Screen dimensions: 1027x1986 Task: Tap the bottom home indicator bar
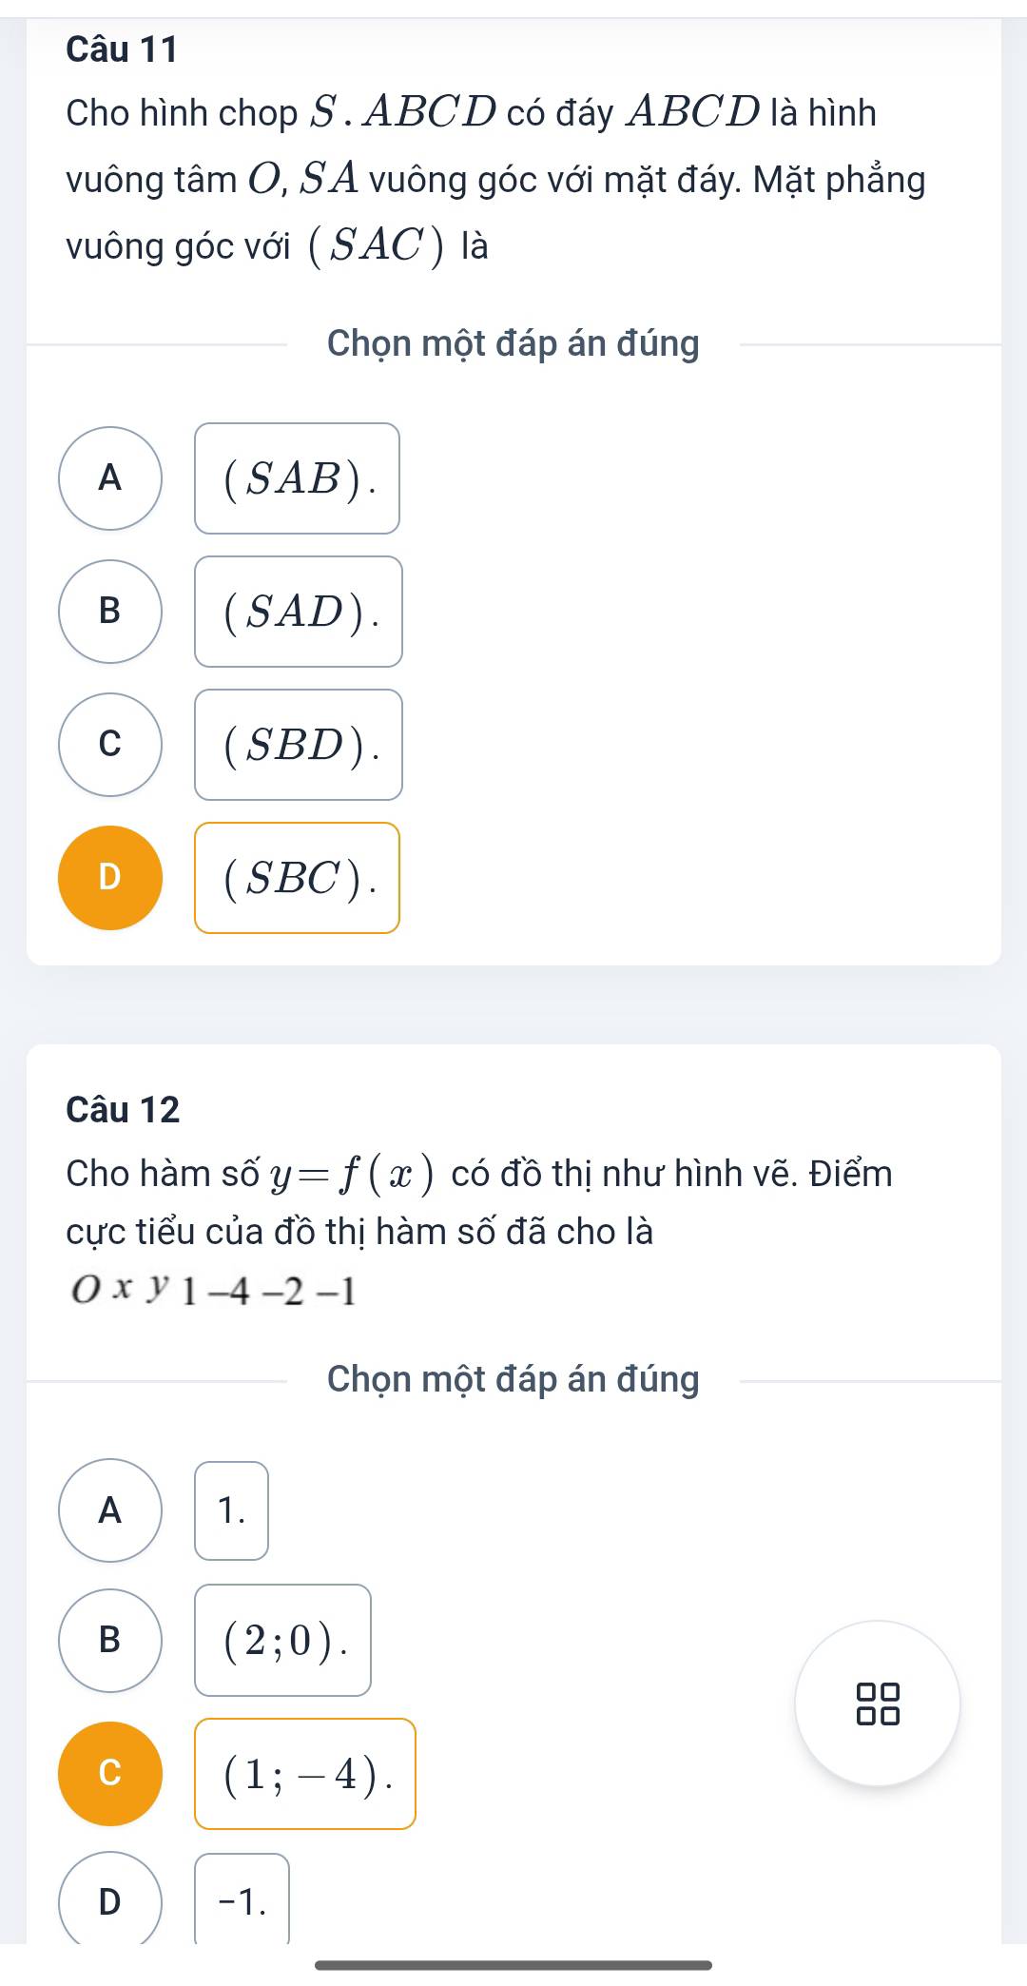tap(513, 1965)
